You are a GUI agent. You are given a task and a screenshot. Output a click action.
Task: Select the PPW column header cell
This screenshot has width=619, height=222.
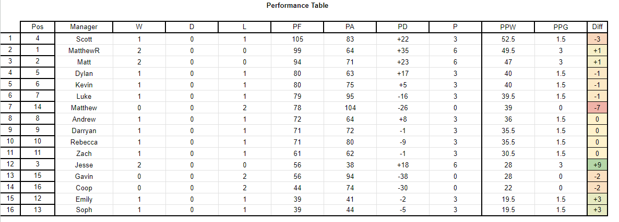pyautogui.click(x=508, y=27)
